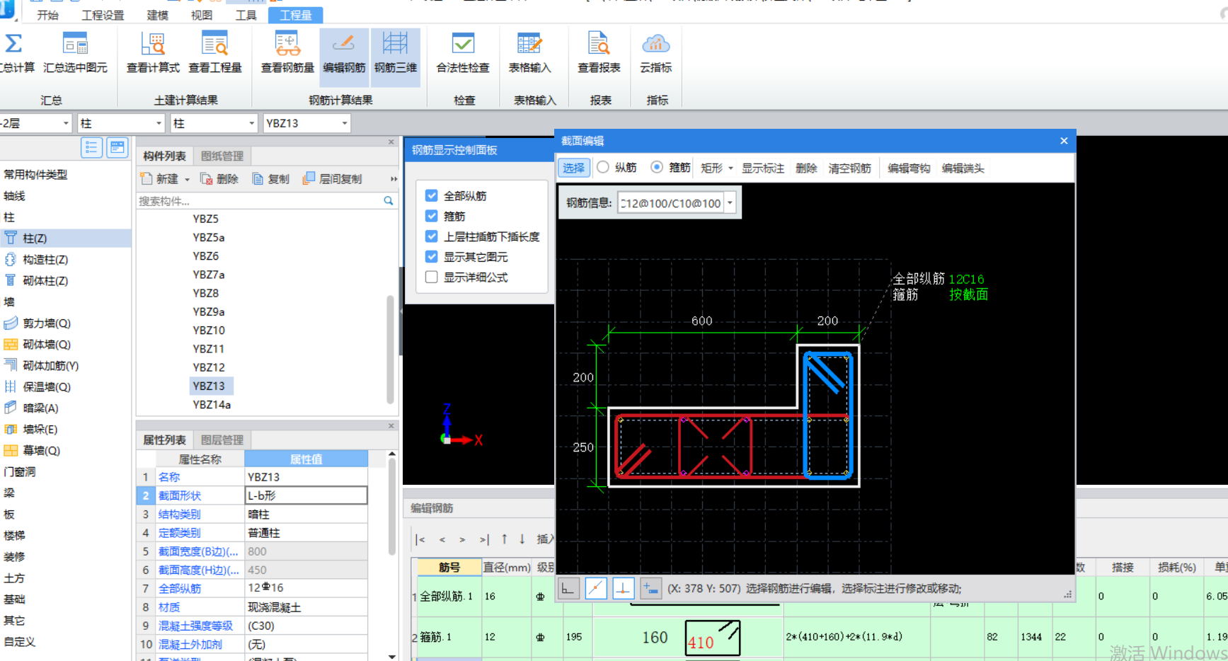Select the 纵筋 radio button
This screenshot has height=661, width=1228.
tap(603, 168)
